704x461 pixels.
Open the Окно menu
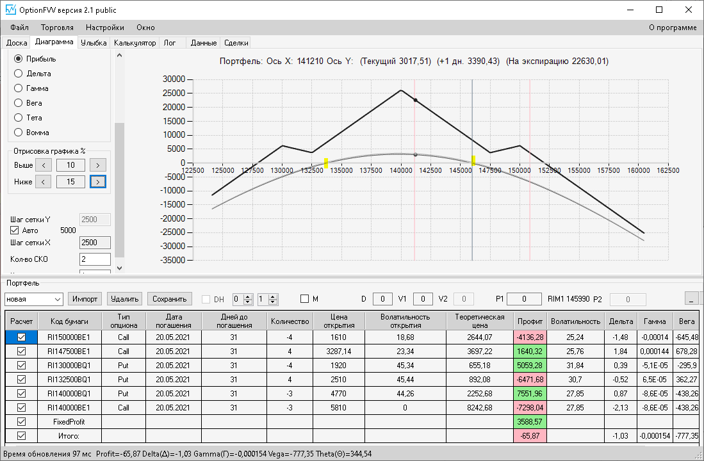pyautogui.click(x=146, y=28)
